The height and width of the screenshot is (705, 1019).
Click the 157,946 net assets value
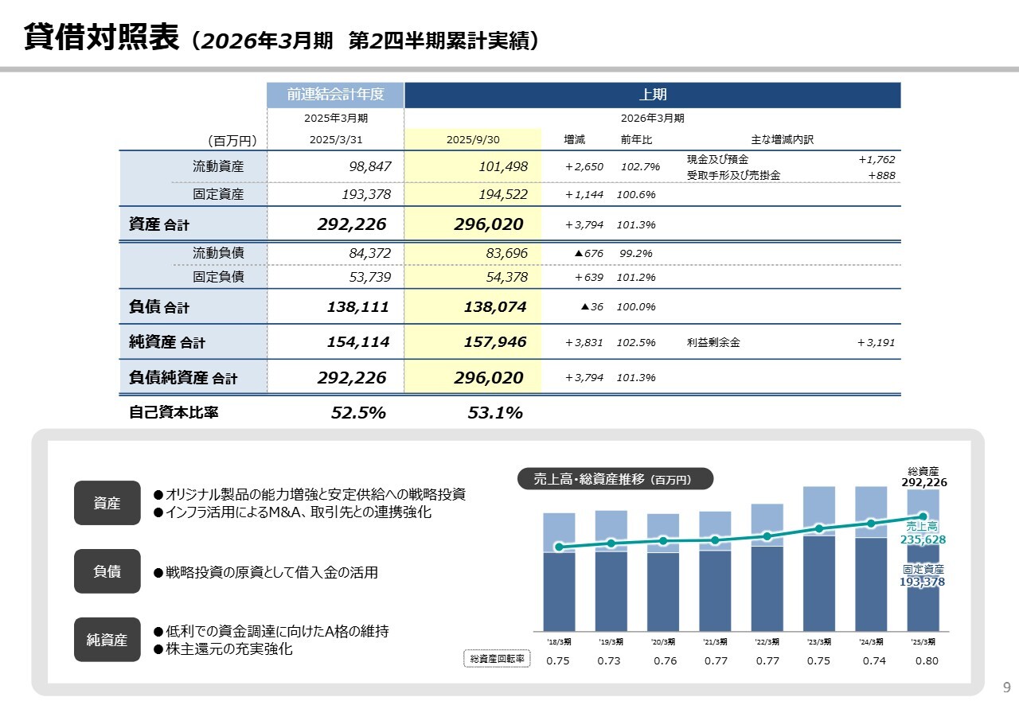494,342
